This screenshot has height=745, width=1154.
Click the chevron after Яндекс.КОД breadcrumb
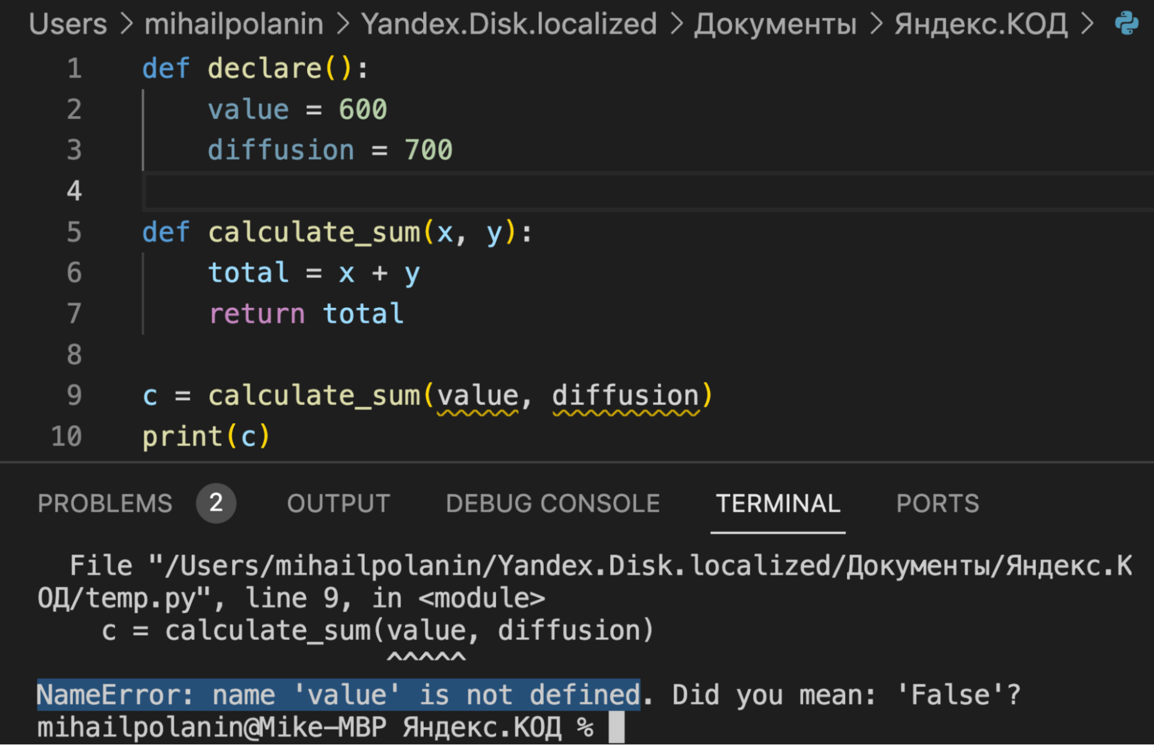[1087, 24]
